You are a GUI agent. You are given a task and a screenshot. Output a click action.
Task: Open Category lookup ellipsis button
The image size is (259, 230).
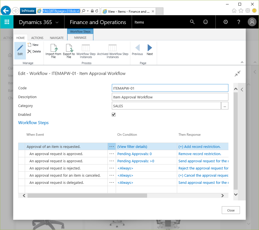(225, 106)
